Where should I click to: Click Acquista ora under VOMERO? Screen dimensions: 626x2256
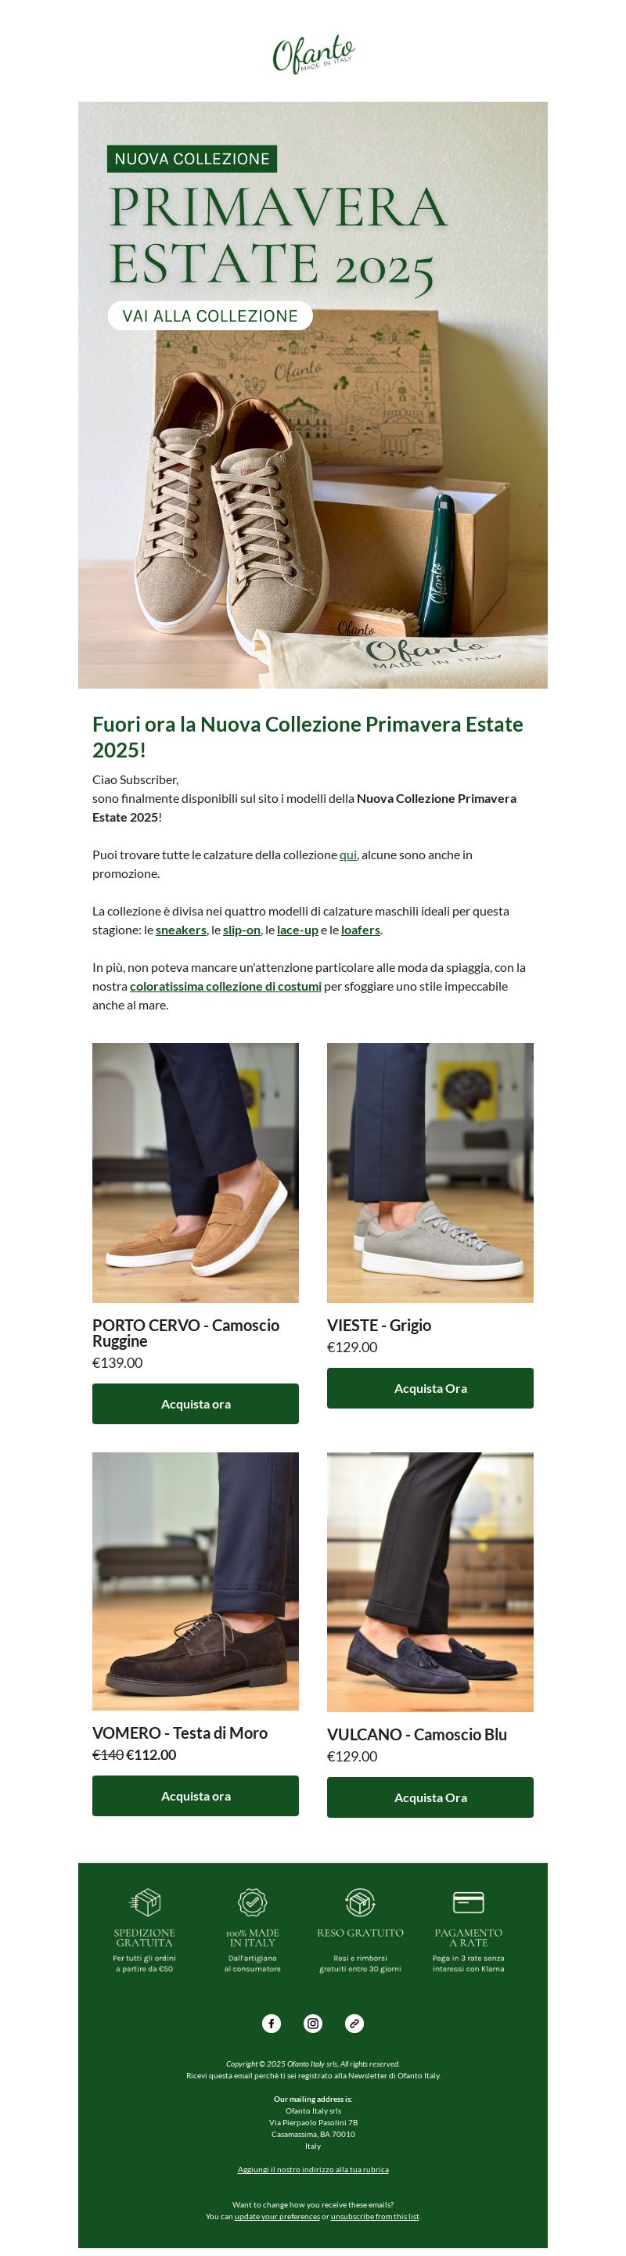point(196,1796)
